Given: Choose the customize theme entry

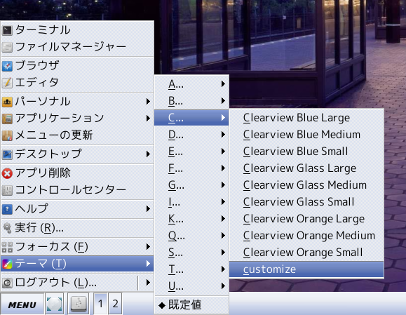Looking at the screenshot, I should (306, 269).
